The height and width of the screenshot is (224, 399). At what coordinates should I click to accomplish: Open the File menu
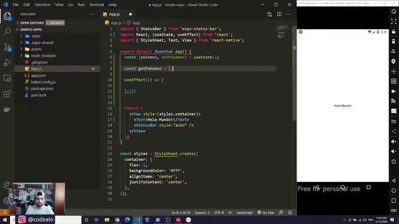[16, 4]
